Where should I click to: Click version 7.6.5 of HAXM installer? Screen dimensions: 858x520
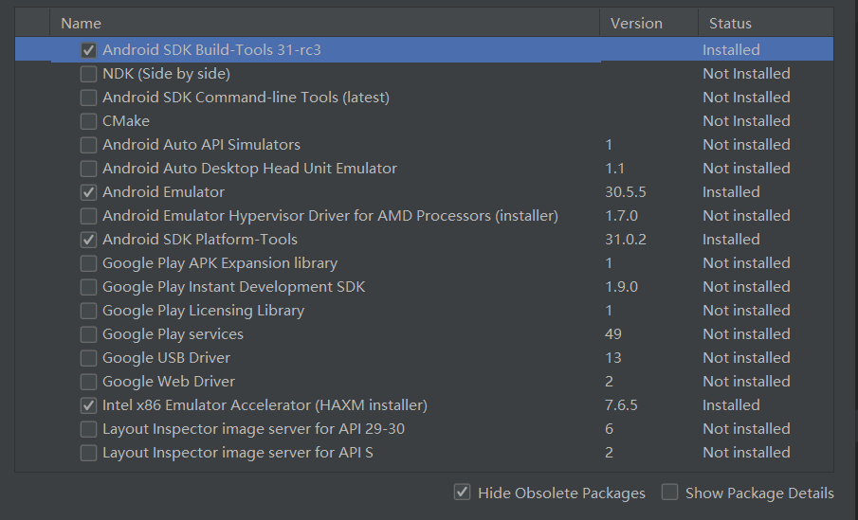click(x=621, y=405)
